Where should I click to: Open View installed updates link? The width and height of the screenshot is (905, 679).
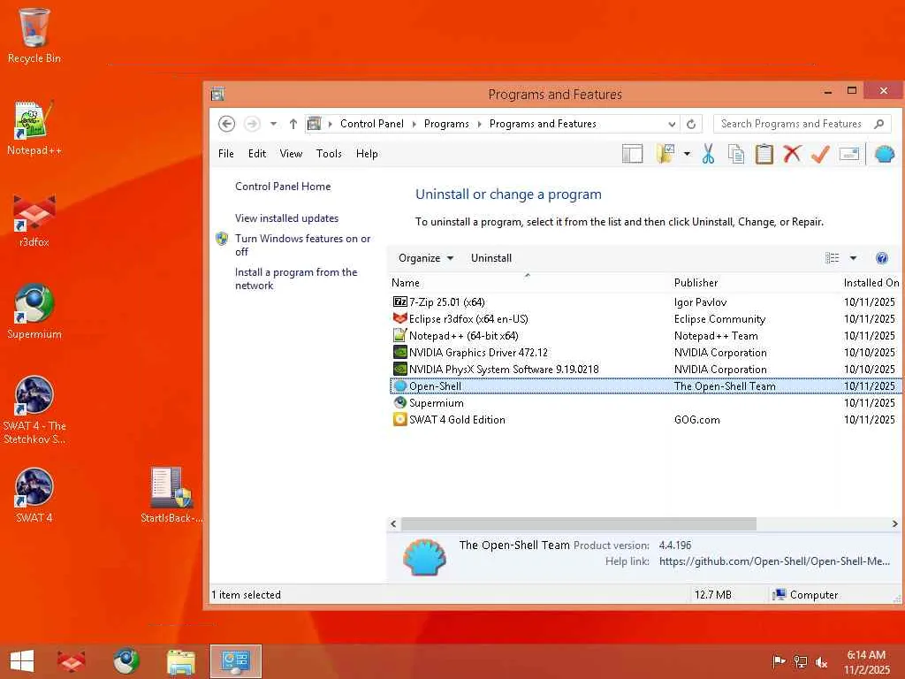click(x=287, y=218)
